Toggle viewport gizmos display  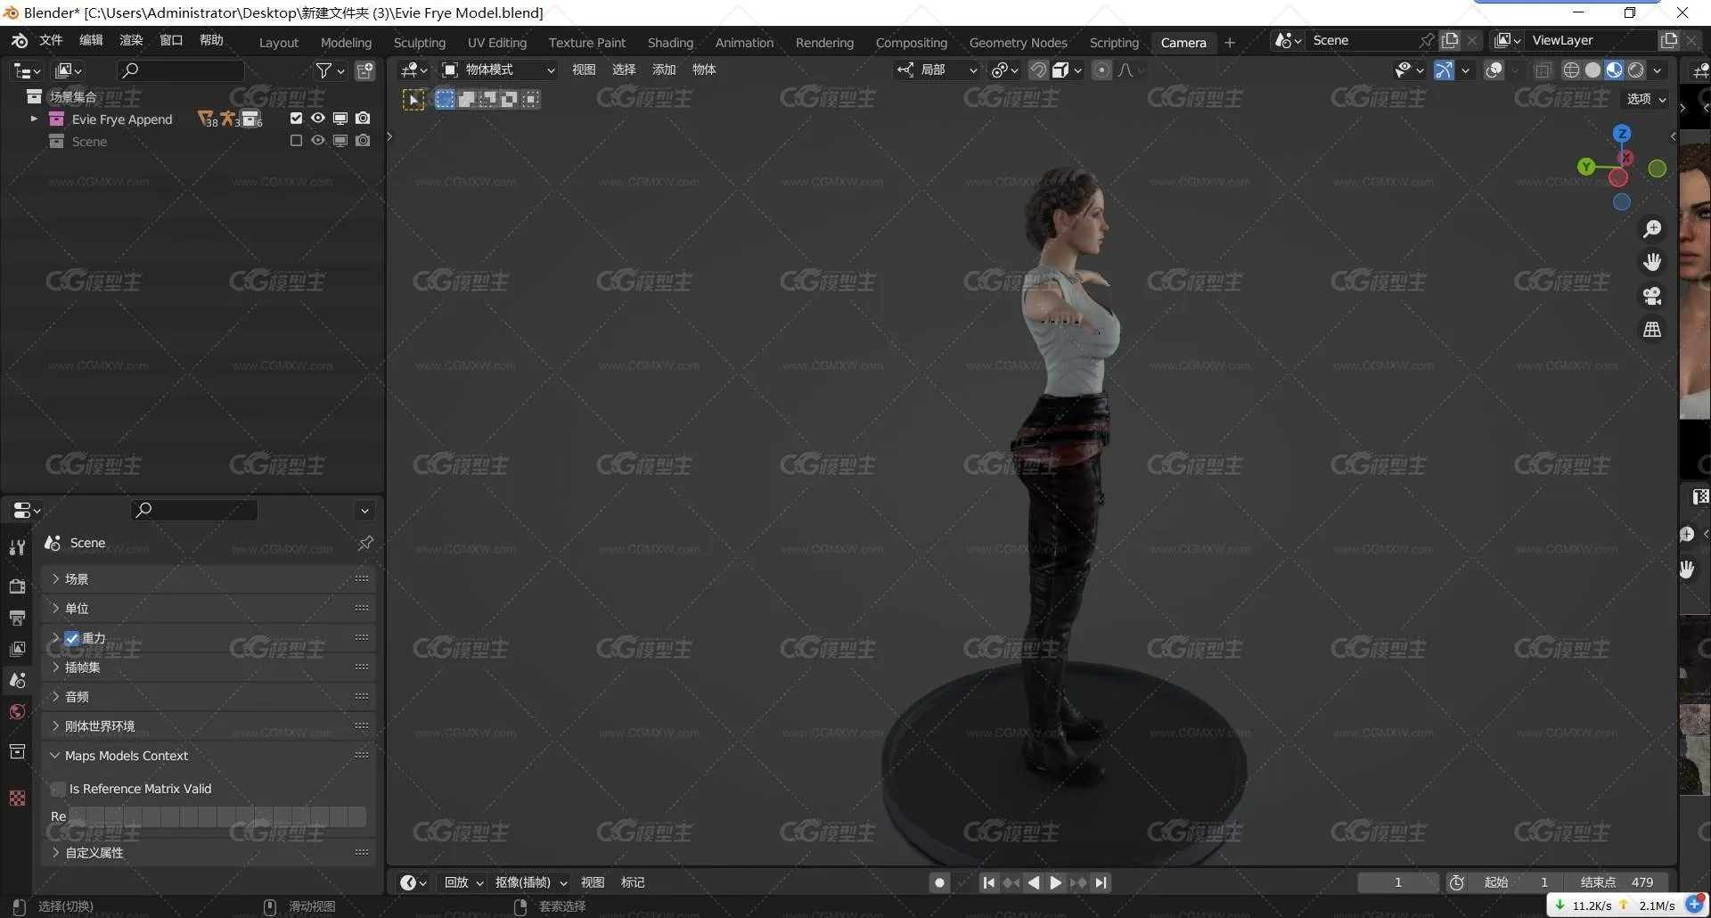1445,70
